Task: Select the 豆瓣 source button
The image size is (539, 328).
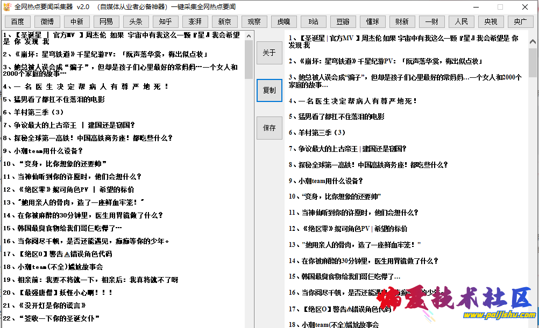Action: click(x=343, y=21)
